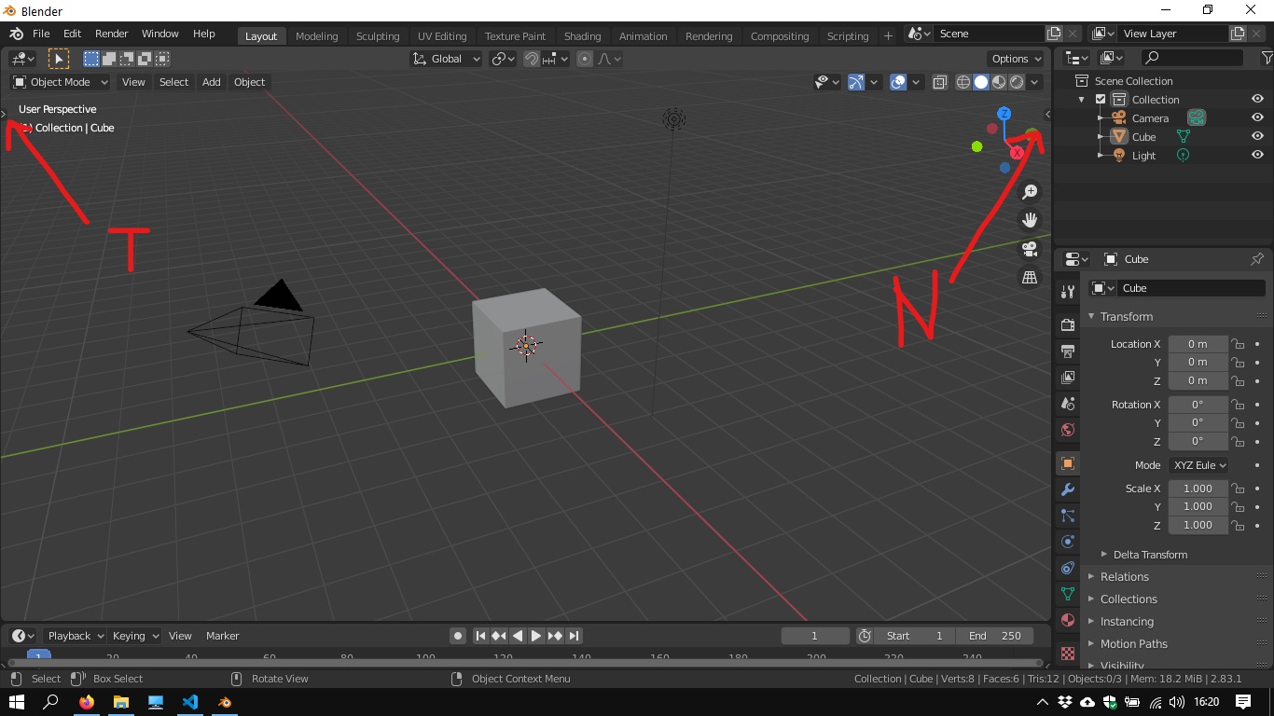Viewport: 1274px width, 716px height.
Task: Click the Location X value field
Action: pyautogui.click(x=1198, y=344)
